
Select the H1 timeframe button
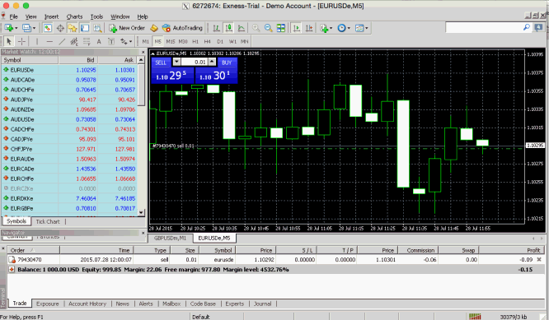point(195,42)
